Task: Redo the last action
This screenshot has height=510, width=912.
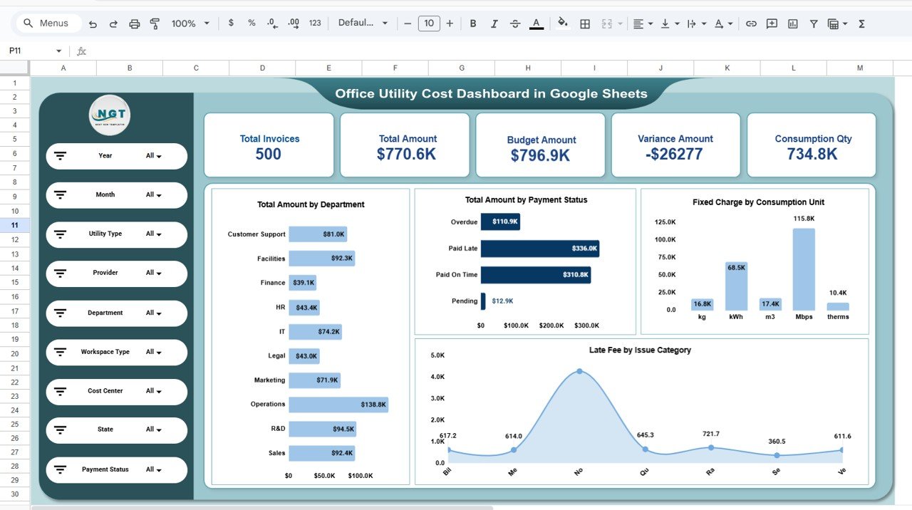Action: point(113,23)
